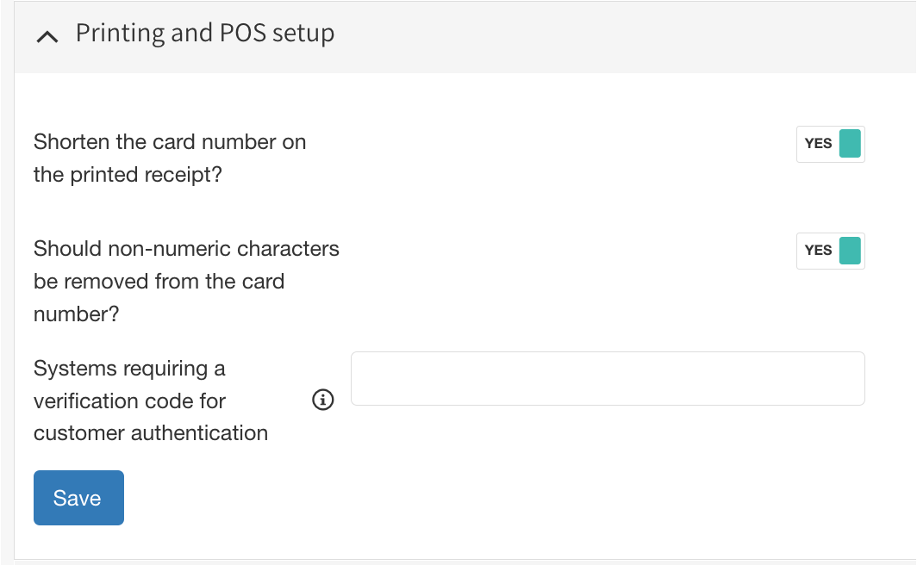917x565 pixels.
Task: Focus the verification code systems input field
Action: pos(608,378)
